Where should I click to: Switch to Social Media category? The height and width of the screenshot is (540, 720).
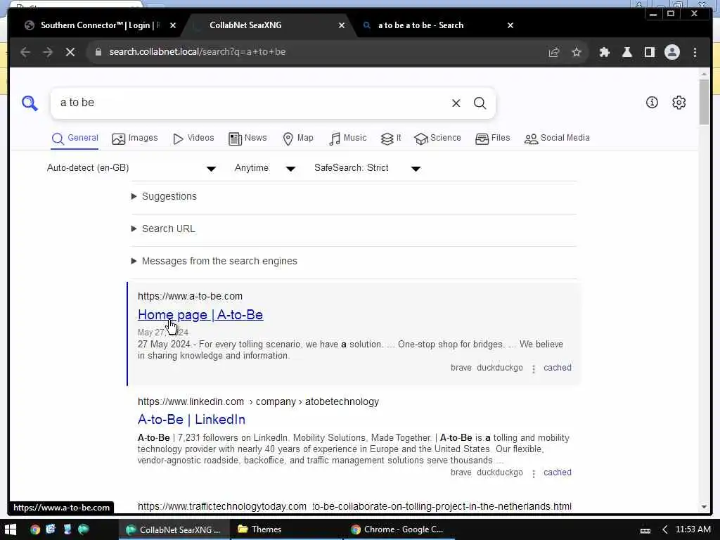pos(557,139)
